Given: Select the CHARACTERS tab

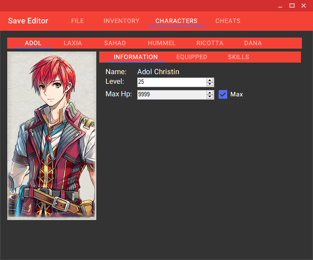Looking at the screenshot, I should pos(176,21).
